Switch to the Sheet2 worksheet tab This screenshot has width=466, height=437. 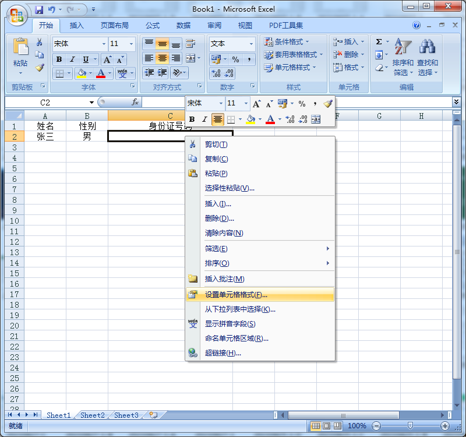tap(92, 415)
